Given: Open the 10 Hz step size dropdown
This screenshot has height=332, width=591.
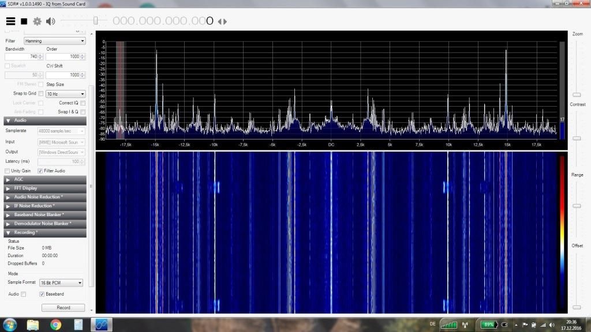Looking at the screenshot, I should (65, 93).
